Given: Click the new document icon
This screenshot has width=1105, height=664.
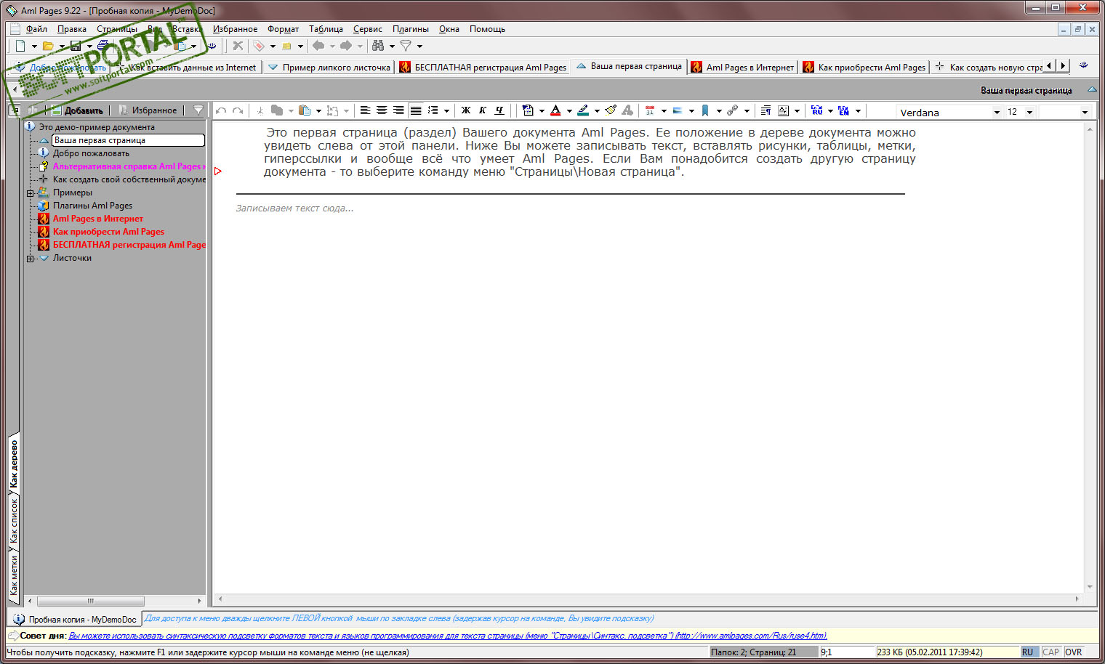Looking at the screenshot, I should (20, 46).
